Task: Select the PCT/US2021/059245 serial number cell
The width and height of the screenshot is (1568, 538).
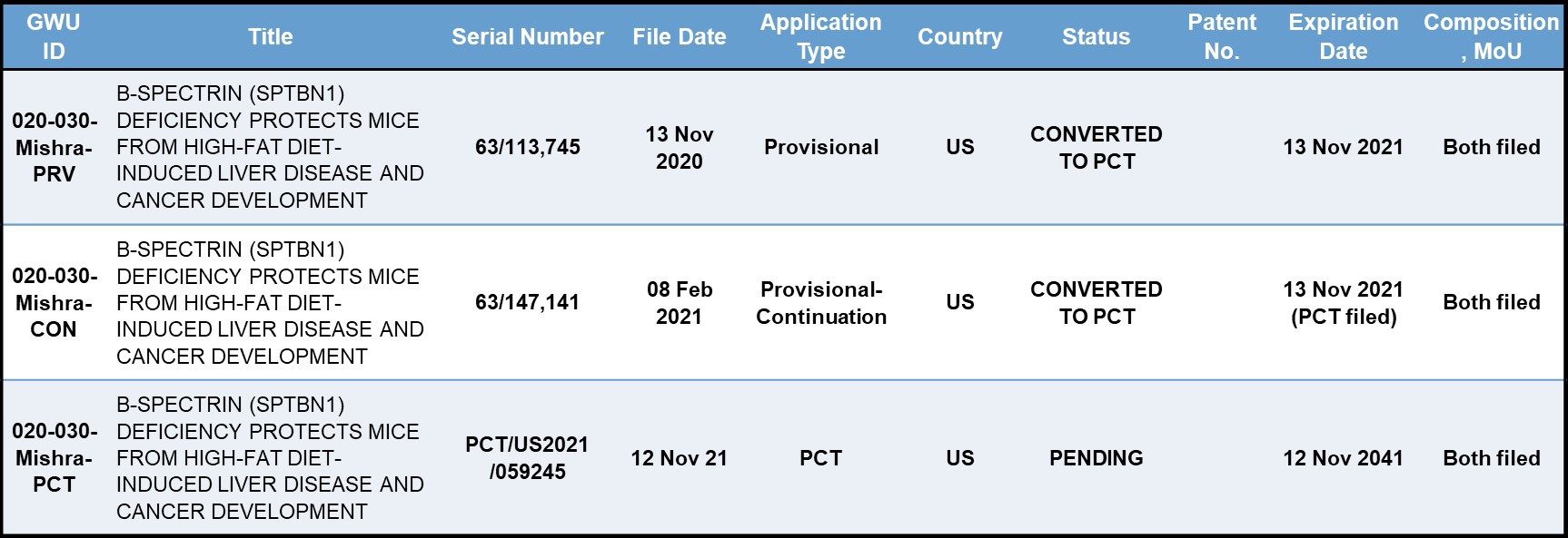Action: pyautogui.click(x=527, y=458)
